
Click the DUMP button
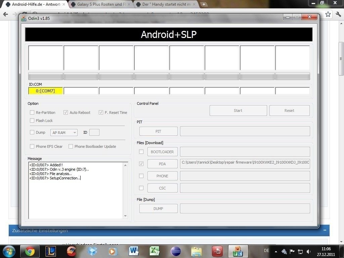pos(159,208)
